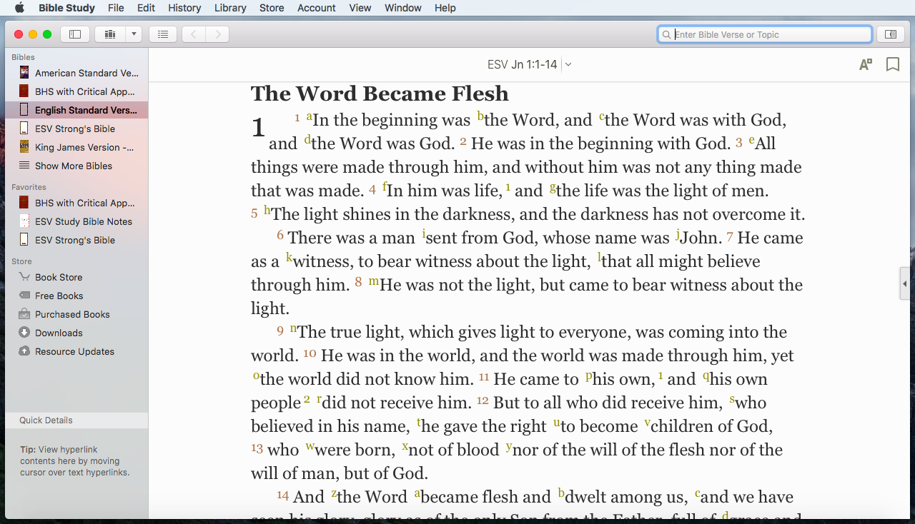Click the 'The Word Became Flesh' heading
This screenshot has width=915, height=524.
click(x=380, y=94)
